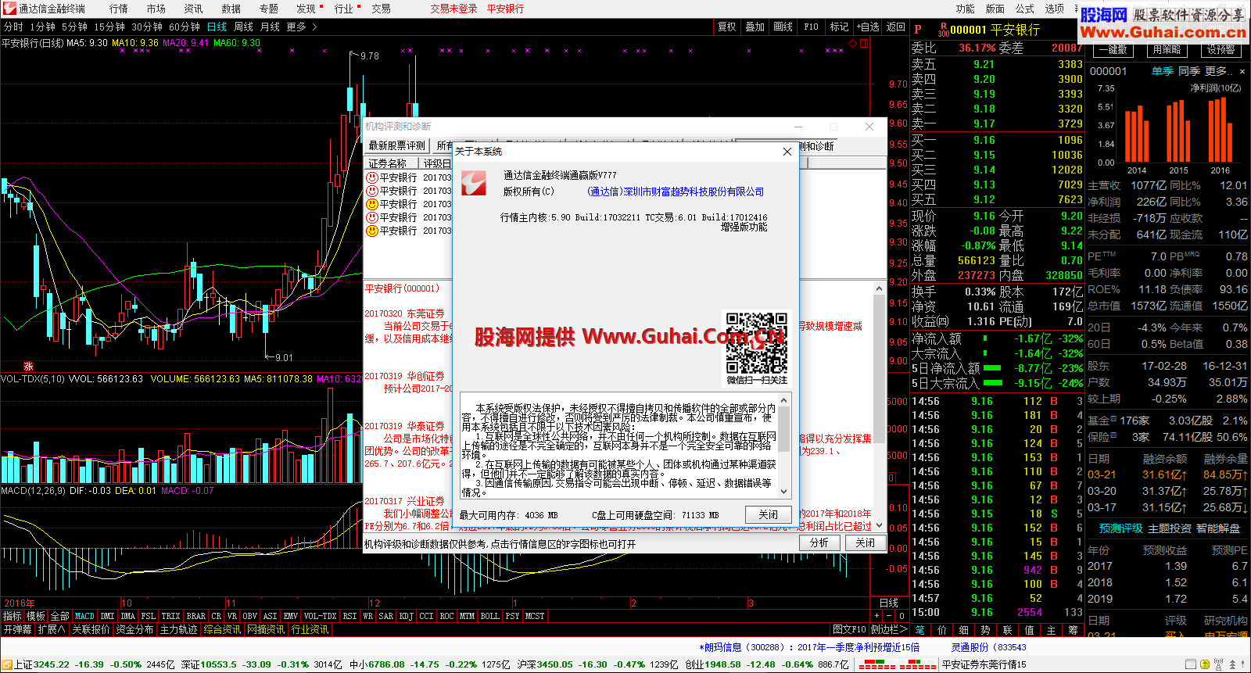Click the red diamond icon atop the chart
The image size is (1251, 673).
click(852, 44)
